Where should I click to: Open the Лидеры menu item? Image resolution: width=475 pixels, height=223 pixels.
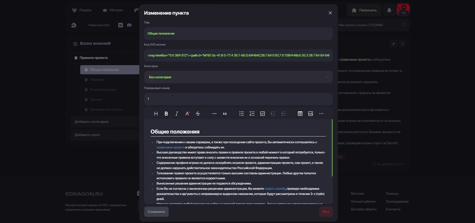click(82, 10)
